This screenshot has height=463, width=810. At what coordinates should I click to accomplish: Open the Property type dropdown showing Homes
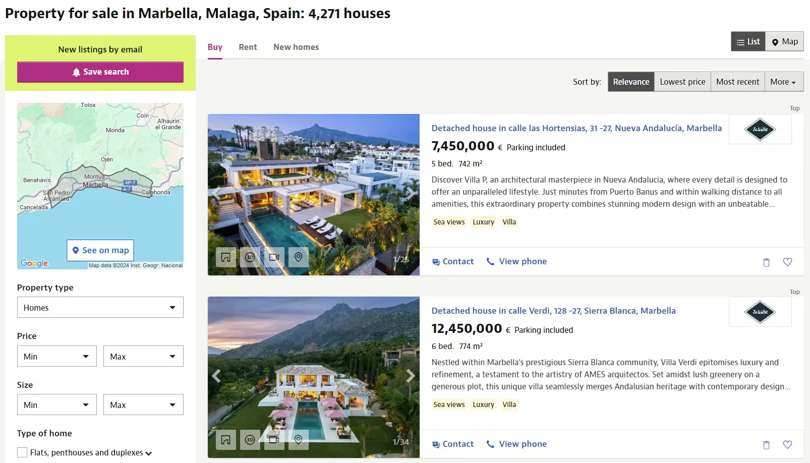pos(100,307)
